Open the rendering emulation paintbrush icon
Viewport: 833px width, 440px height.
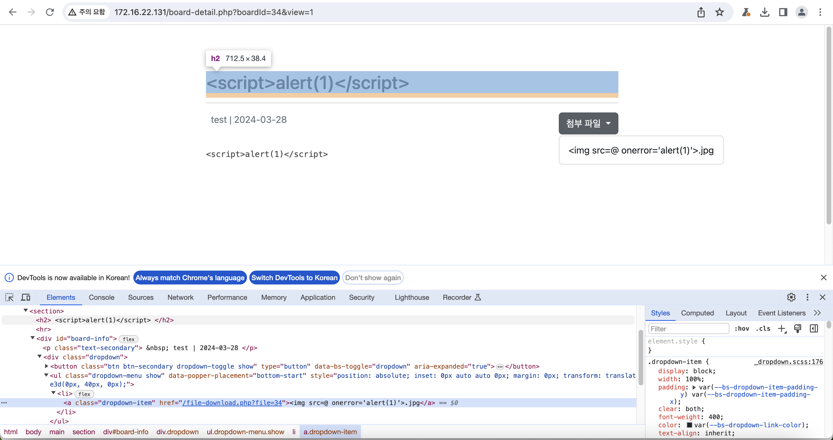(797, 328)
